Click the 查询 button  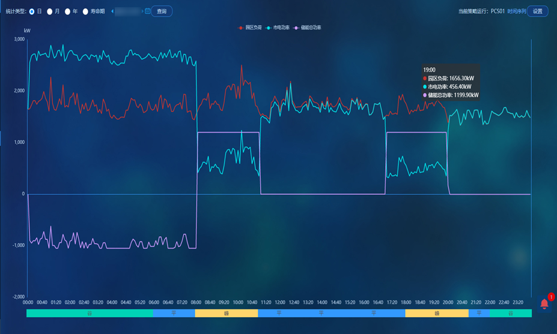pos(162,11)
